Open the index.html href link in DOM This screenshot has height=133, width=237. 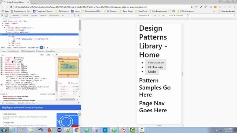(27, 39)
